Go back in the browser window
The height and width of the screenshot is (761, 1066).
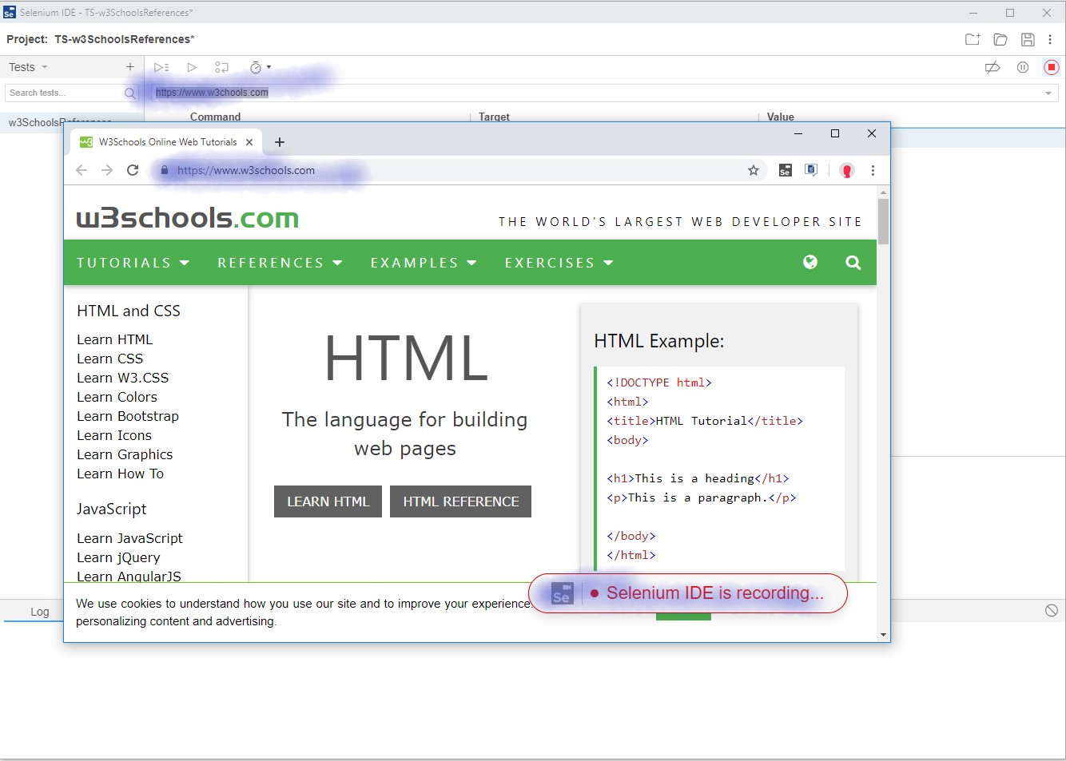pos(82,170)
